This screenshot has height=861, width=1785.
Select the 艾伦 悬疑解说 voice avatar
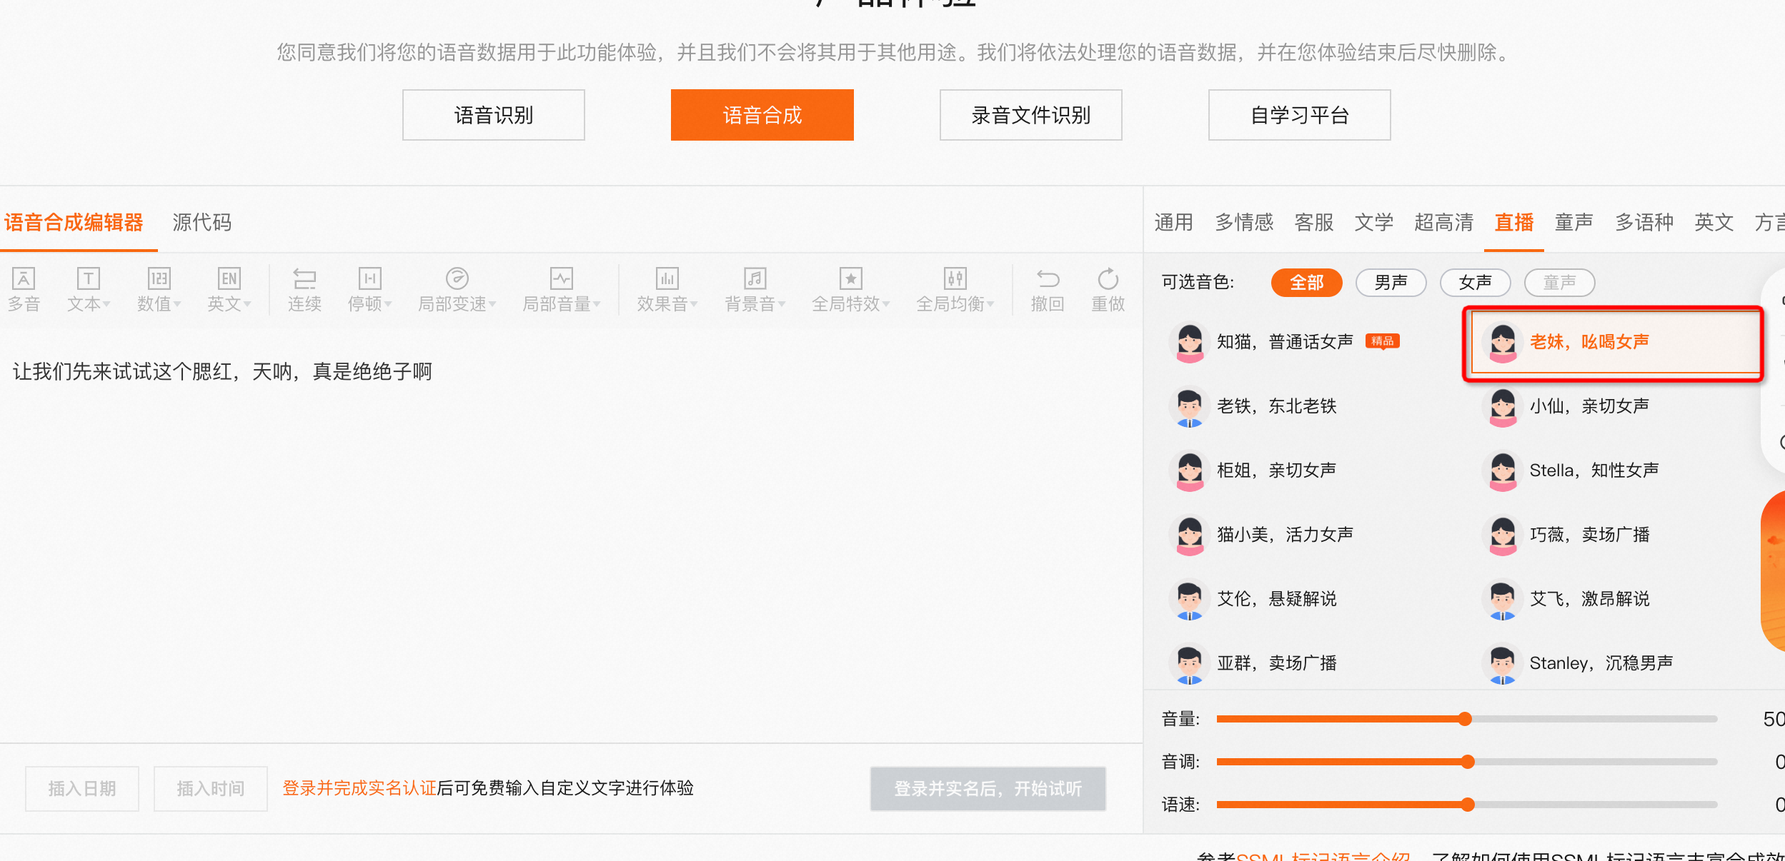tap(1190, 599)
